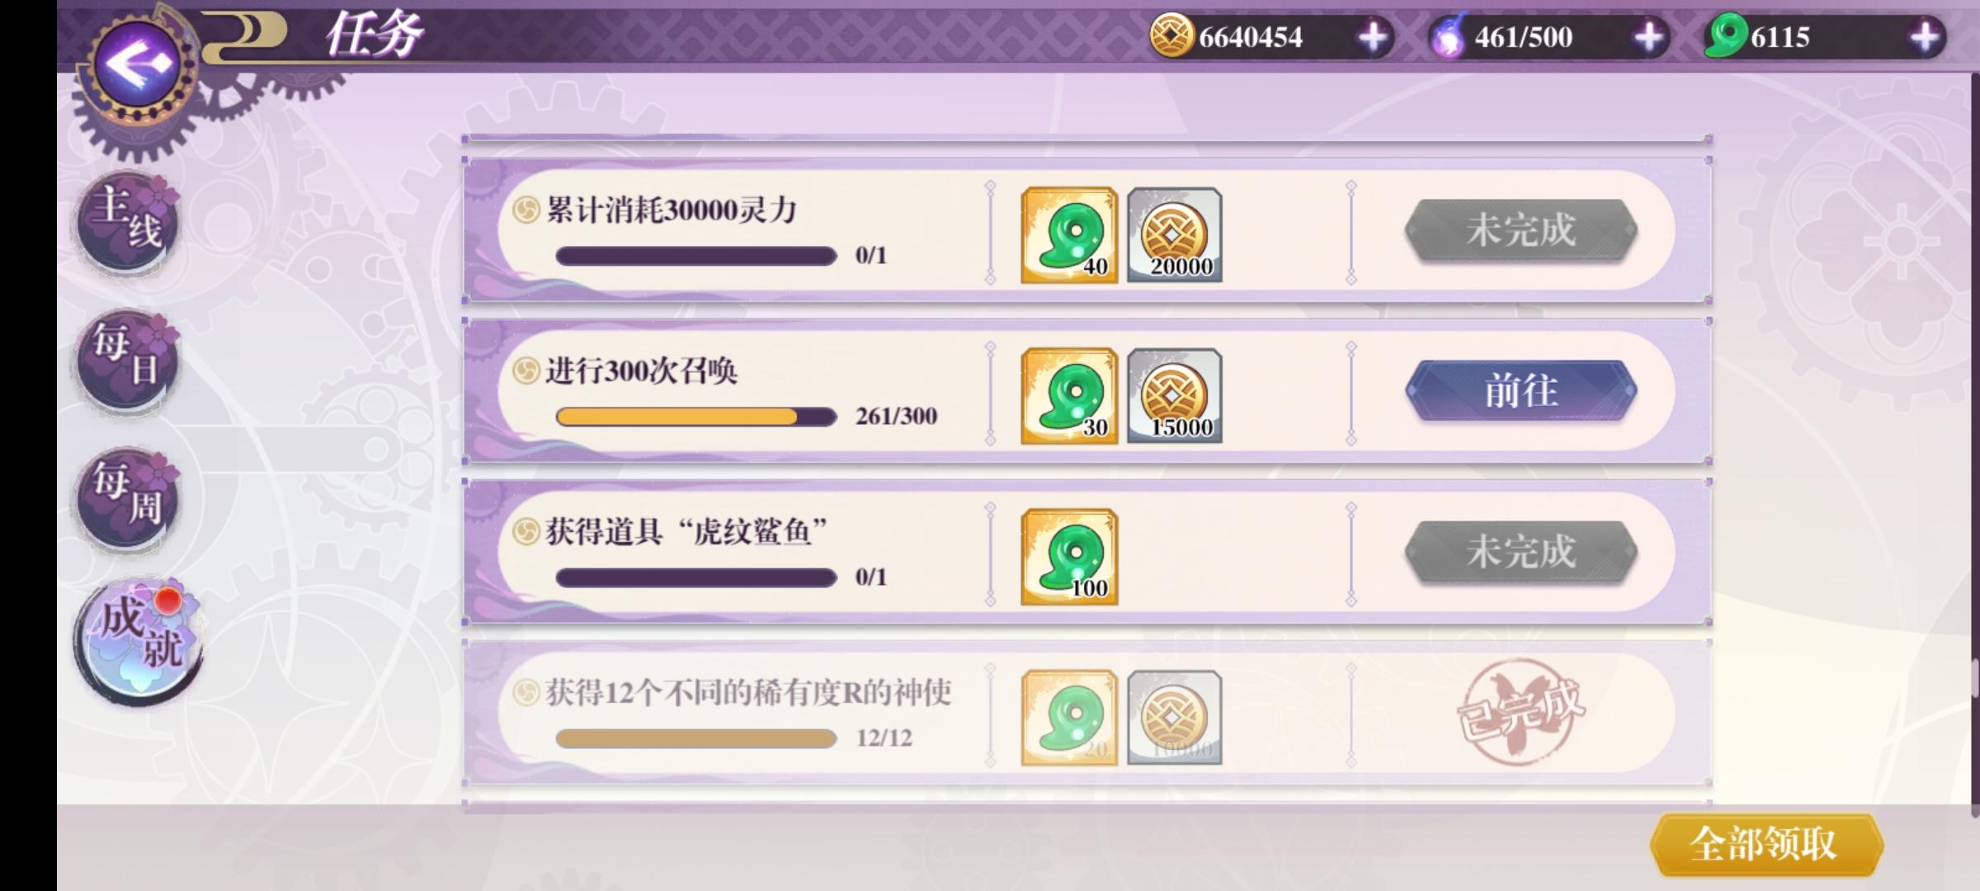Tap the purple back arrow icon
The width and height of the screenshot is (1980, 891).
(x=137, y=64)
